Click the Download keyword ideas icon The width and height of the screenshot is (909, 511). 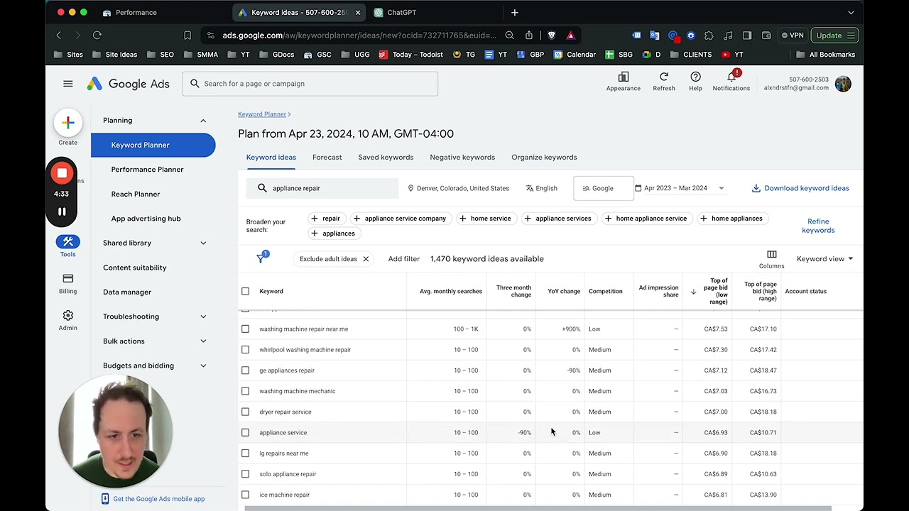pos(756,188)
